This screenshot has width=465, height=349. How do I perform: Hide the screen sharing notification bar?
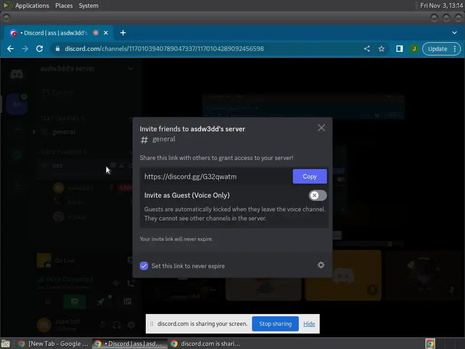[x=309, y=324]
